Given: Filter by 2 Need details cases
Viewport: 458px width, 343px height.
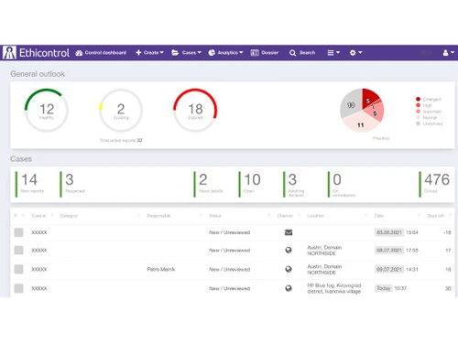Looking at the screenshot, I should (x=209, y=184).
